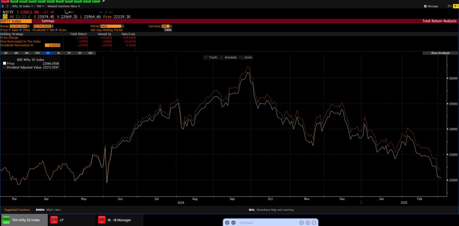Click the red IB taskbar icon
Screen dimensions: 459x226
(102, 220)
